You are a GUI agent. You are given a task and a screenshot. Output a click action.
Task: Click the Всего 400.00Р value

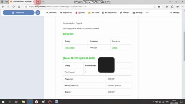(111, 92)
